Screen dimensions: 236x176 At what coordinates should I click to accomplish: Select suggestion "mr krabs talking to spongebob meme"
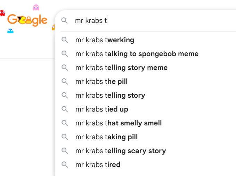pyautogui.click(x=137, y=54)
